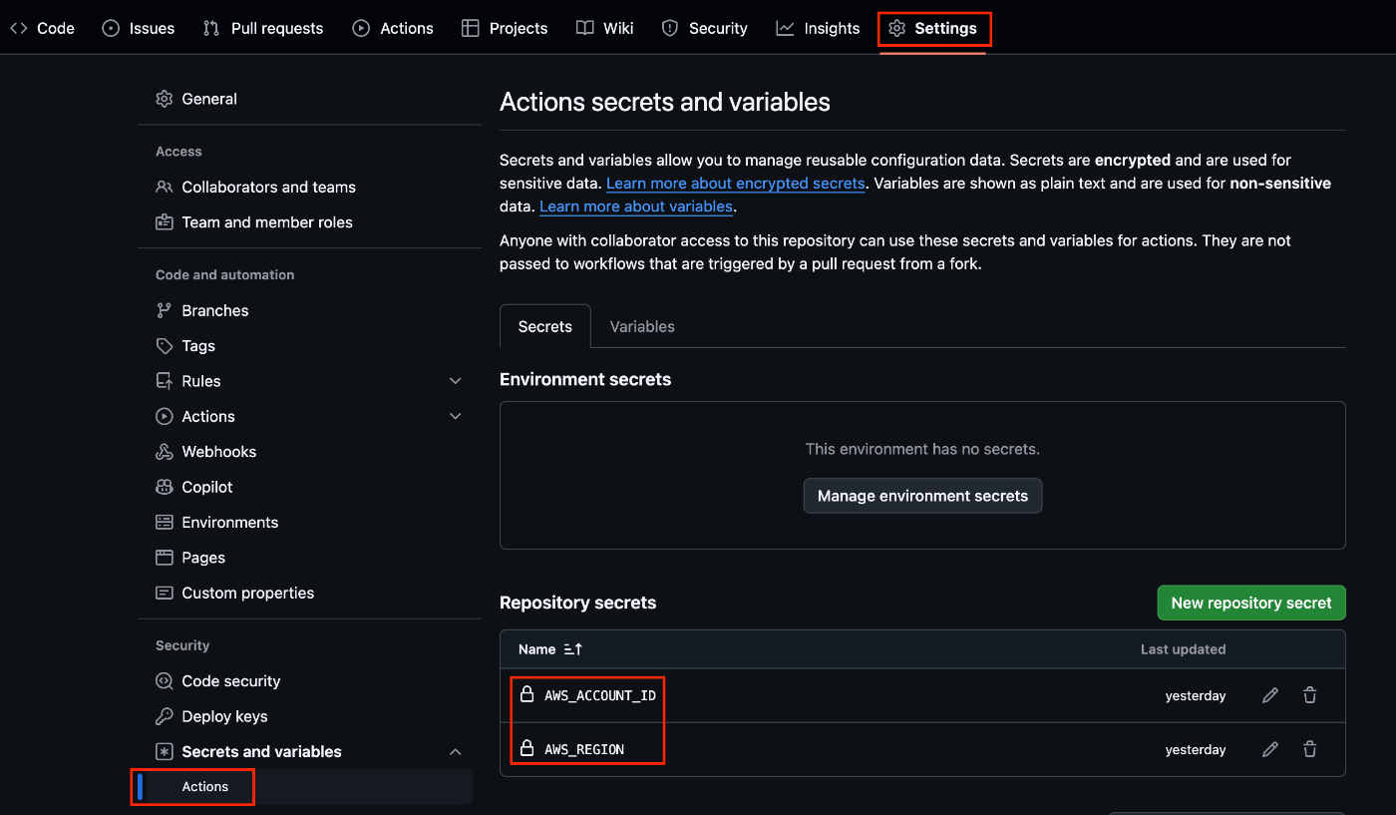Click the Copilot icon in sidebar

coord(165,487)
